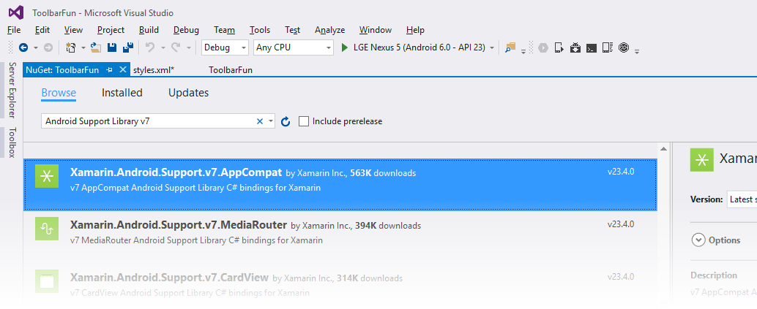Click the Find in Files folder-magnifier icon
The width and height of the screenshot is (757, 309).
(x=510, y=47)
